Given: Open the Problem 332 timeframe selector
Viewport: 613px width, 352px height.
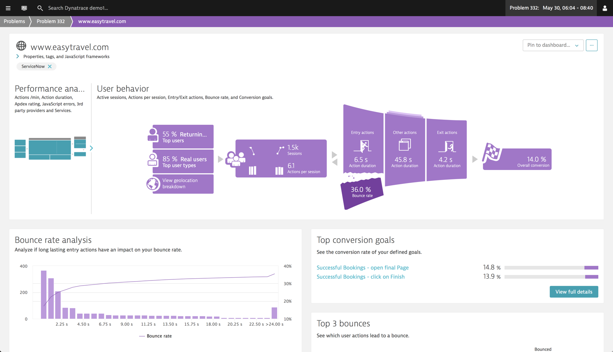Looking at the screenshot, I should tap(551, 8).
